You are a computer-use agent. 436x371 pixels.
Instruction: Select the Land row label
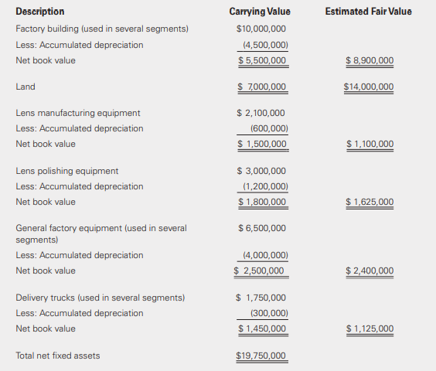[26, 87]
